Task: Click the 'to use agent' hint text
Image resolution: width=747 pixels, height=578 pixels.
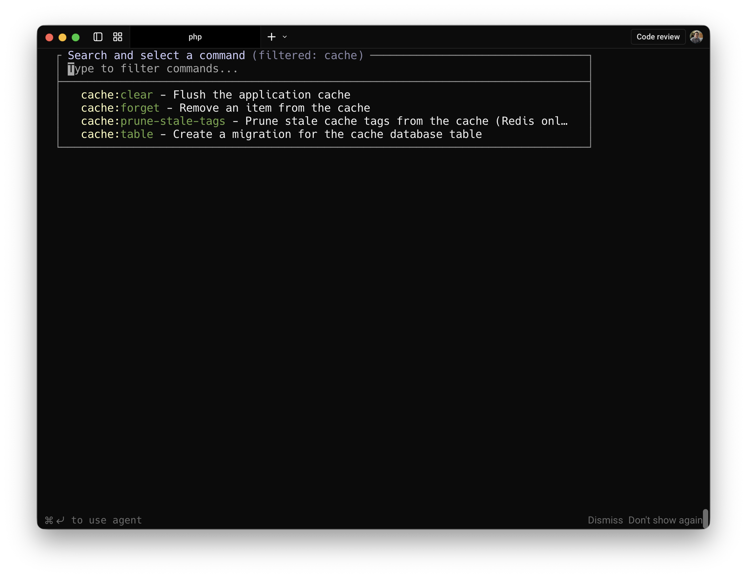Action: 107,520
